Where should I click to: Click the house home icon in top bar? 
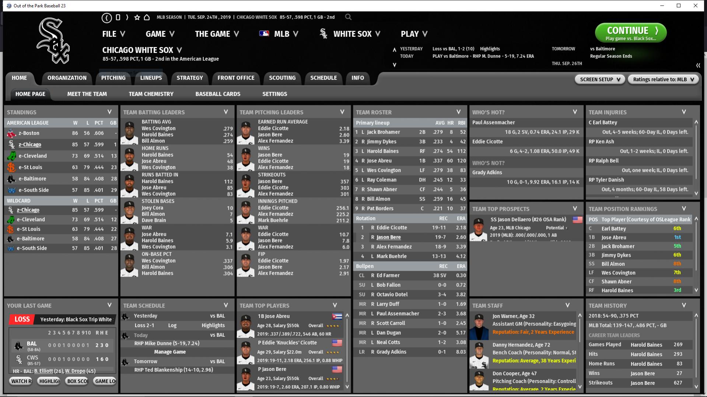point(147,17)
